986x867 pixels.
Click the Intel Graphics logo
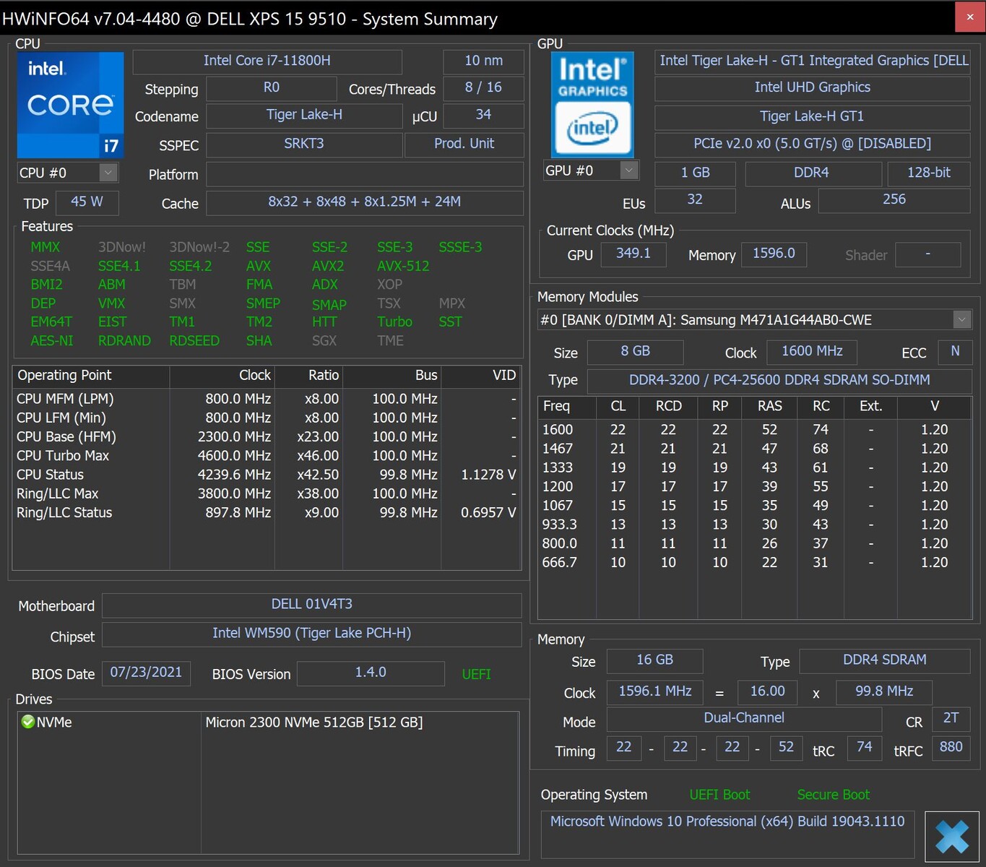592,105
